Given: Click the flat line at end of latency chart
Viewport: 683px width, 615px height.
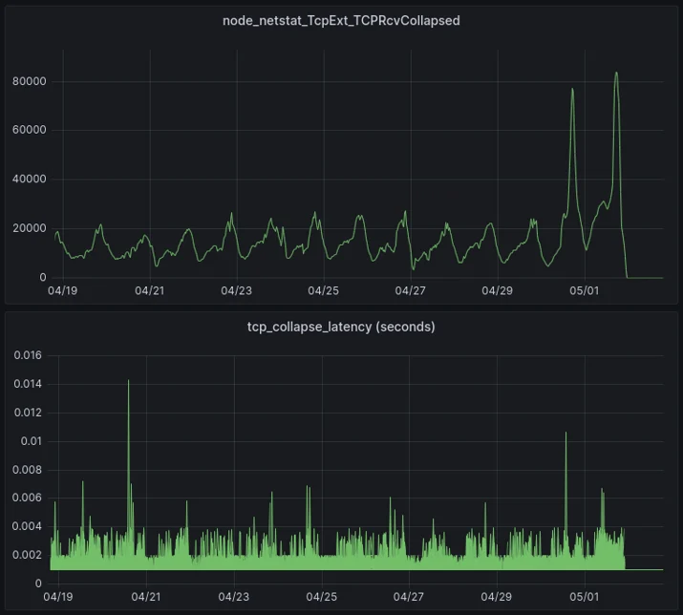Looking at the screenshot, I should [644, 569].
